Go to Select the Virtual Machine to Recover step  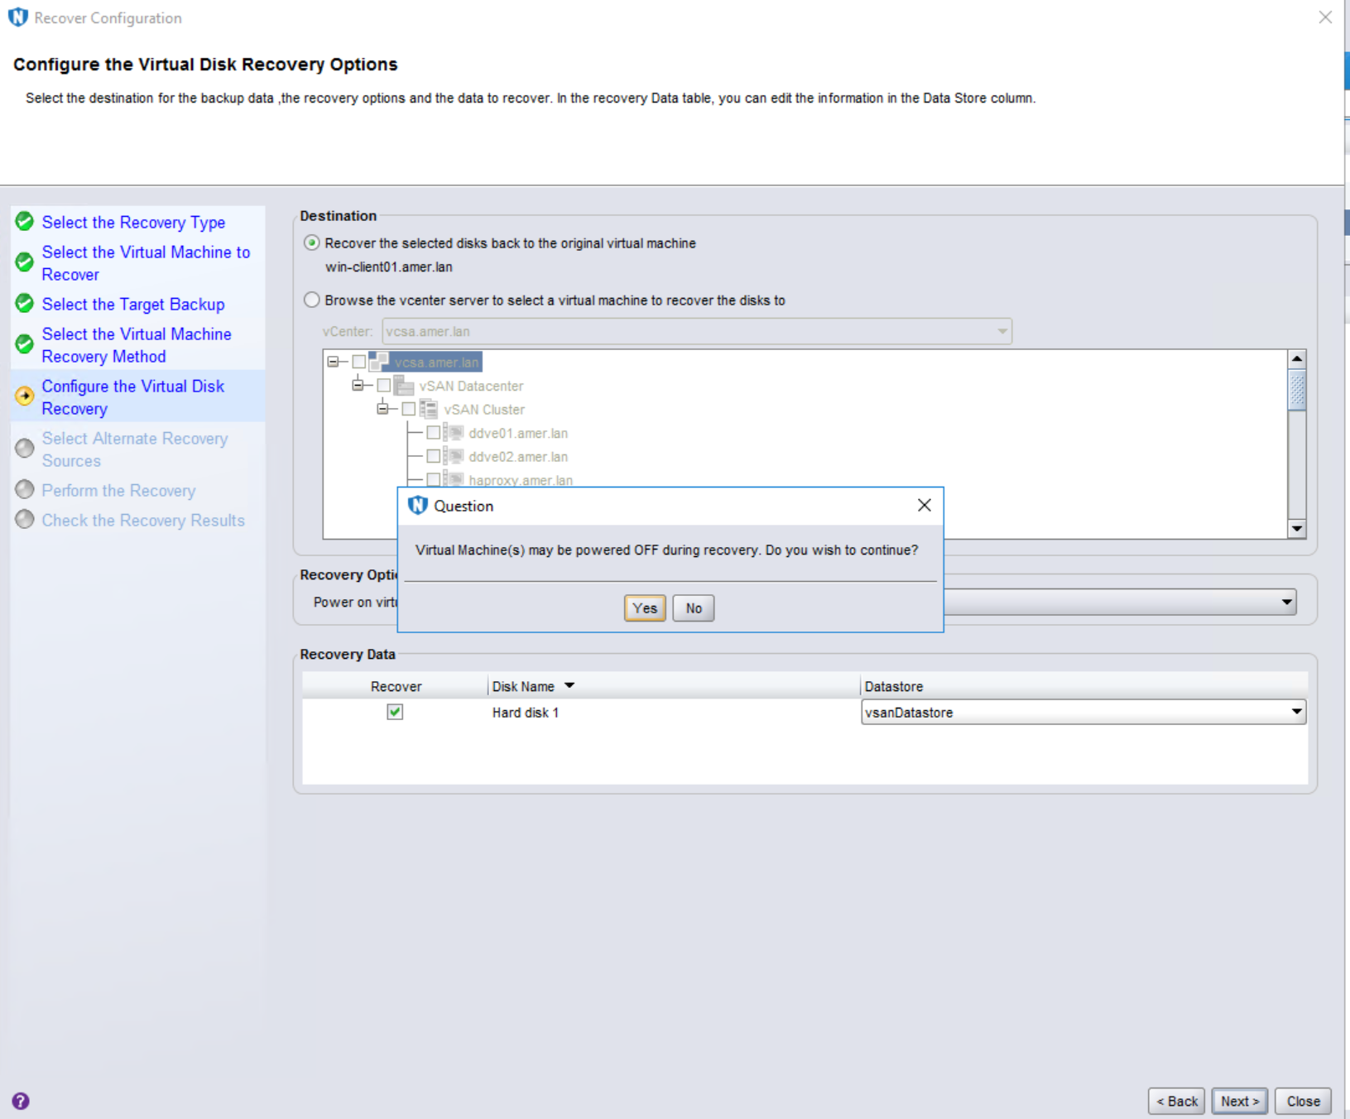146,262
